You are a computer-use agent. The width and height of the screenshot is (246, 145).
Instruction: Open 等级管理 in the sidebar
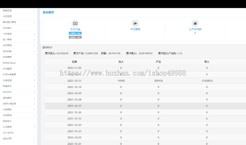[x=7, y=57]
